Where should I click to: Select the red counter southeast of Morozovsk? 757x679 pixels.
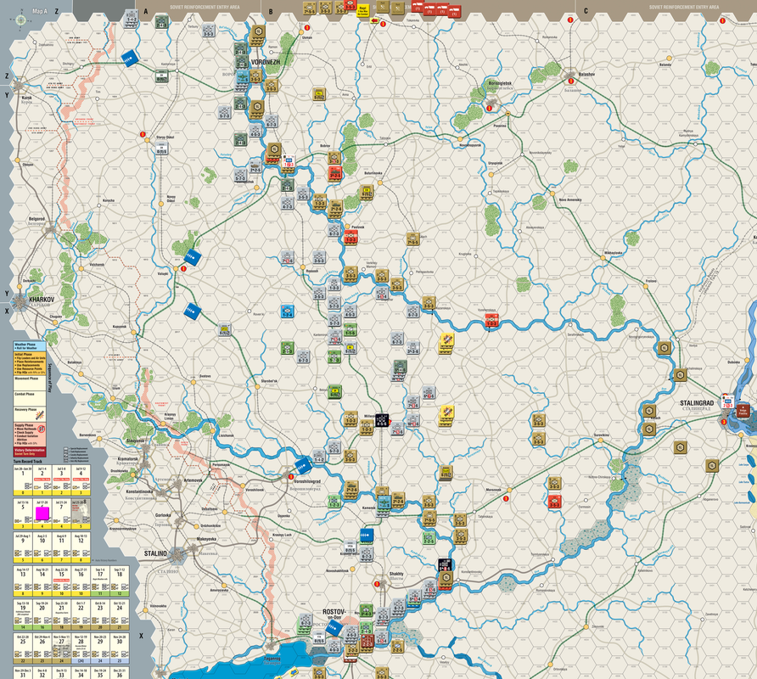555,502
